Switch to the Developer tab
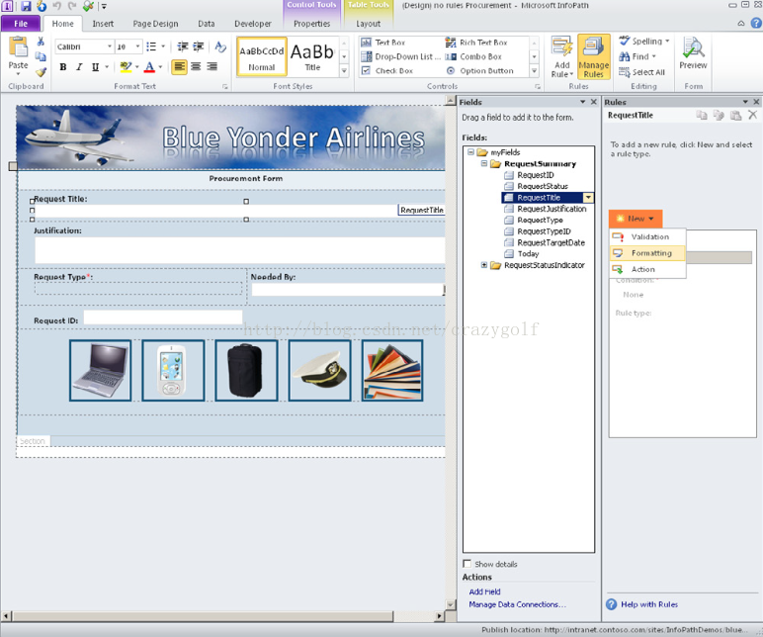This screenshot has width=763, height=637. pyautogui.click(x=253, y=24)
